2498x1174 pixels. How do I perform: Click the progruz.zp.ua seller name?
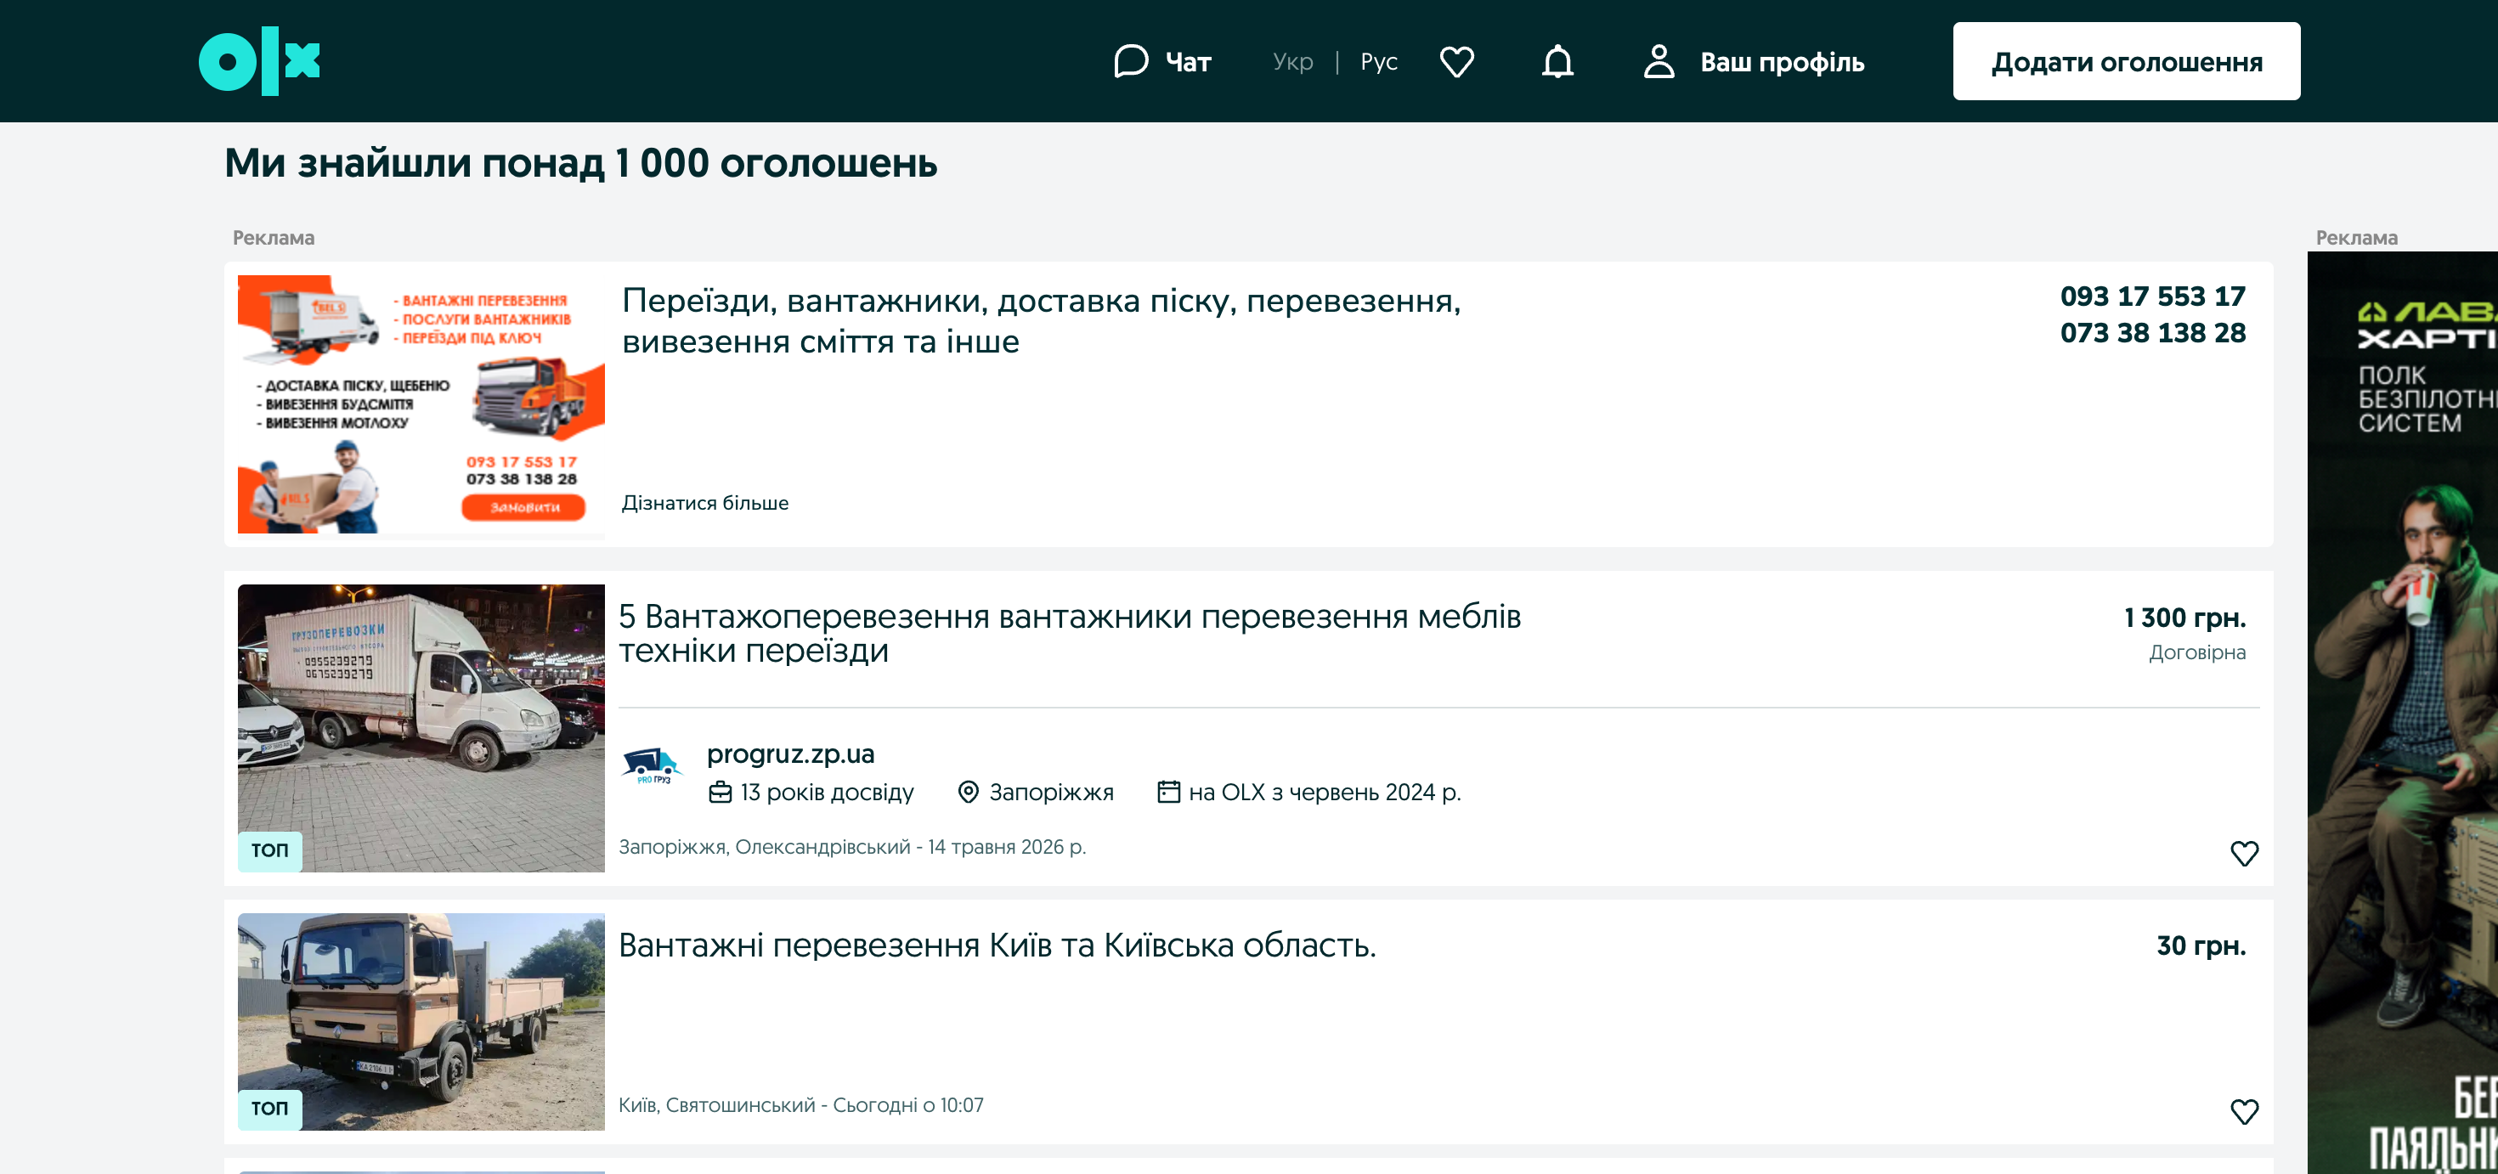click(790, 754)
